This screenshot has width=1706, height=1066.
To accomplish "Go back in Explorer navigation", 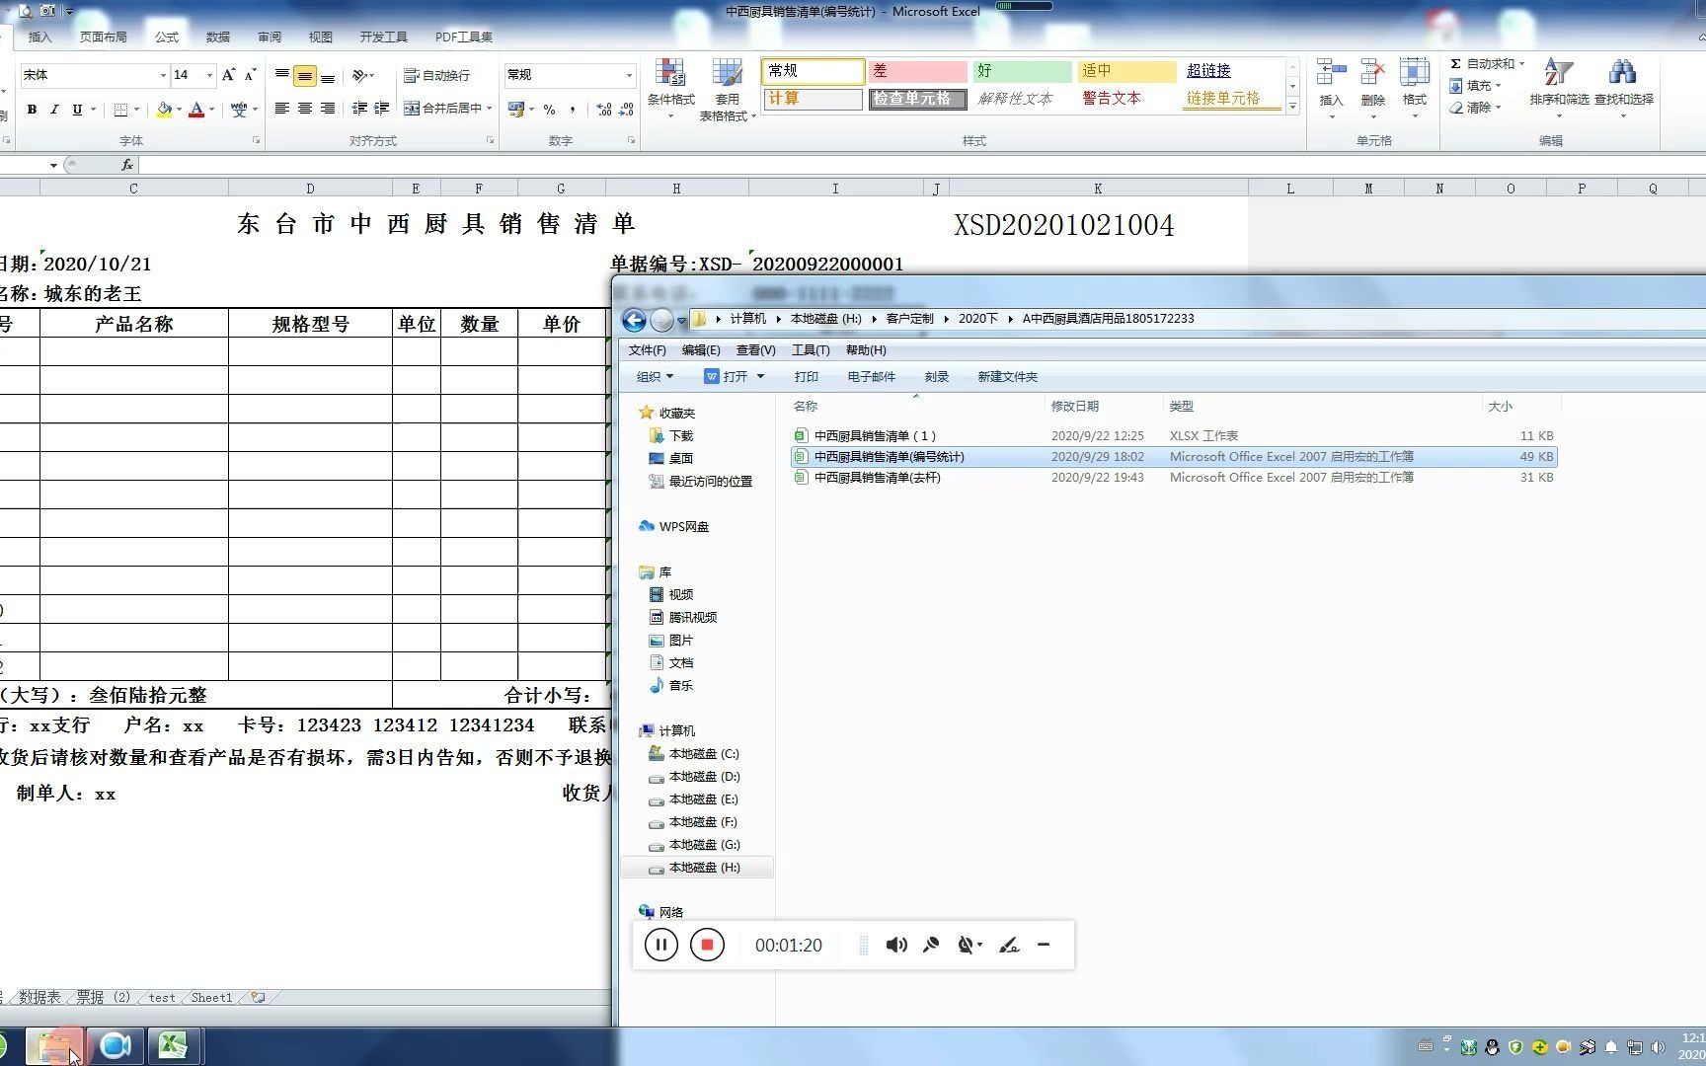I will click(634, 320).
